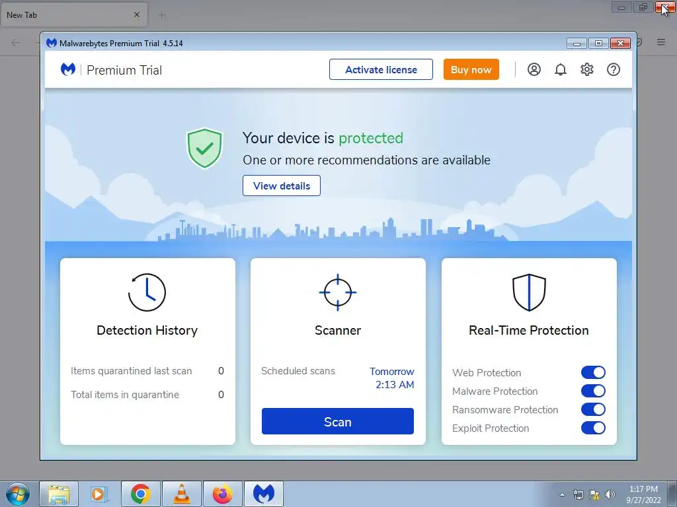This screenshot has height=507, width=677.
Task: Click the green protected shield icon
Action: (x=204, y=148)
